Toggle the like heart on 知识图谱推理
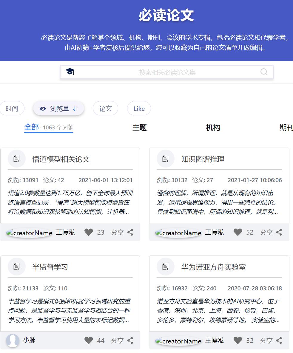 point(238,232)
